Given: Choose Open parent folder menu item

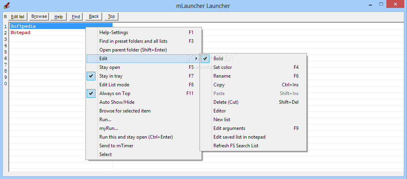Looking at the screenshot, I should (144, 50).
